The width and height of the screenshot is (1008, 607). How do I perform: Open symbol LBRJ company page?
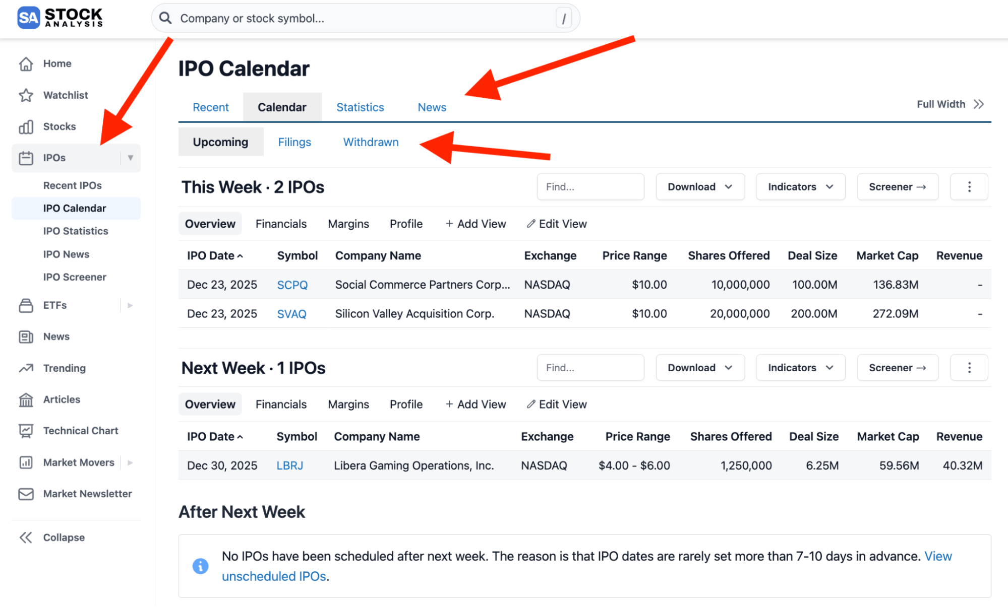coord(289,465)
